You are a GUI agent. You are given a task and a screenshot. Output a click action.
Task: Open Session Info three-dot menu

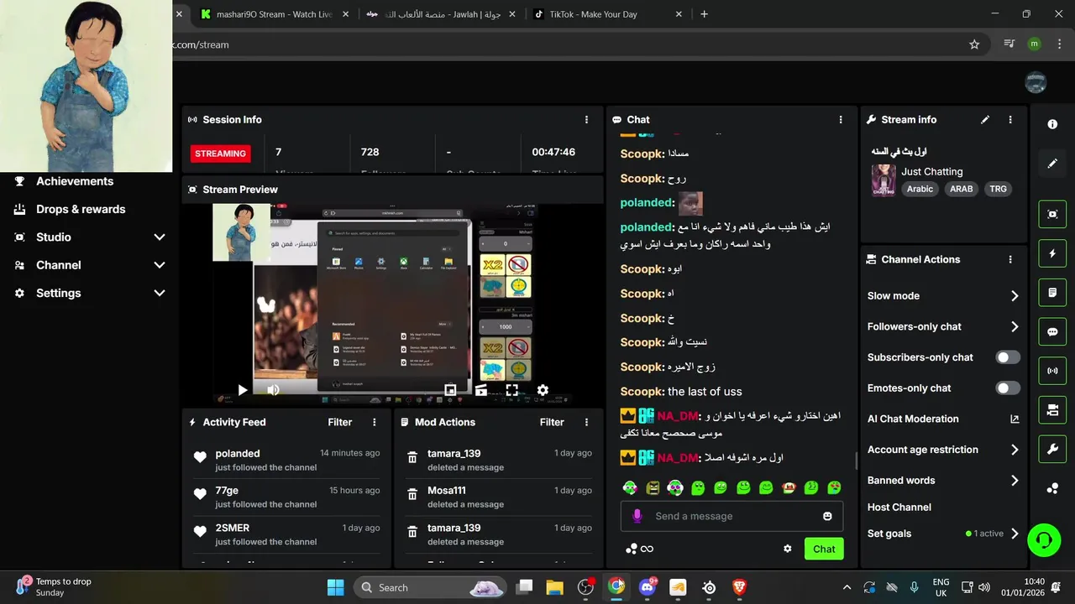click(586, 120)
